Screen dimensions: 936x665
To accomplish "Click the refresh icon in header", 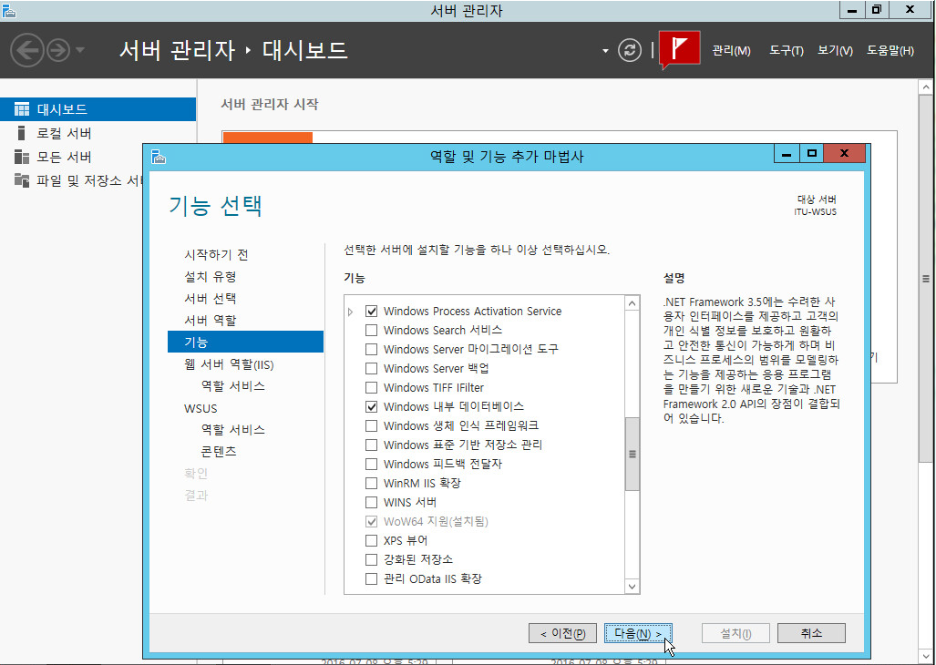I will tap(630, 50).
